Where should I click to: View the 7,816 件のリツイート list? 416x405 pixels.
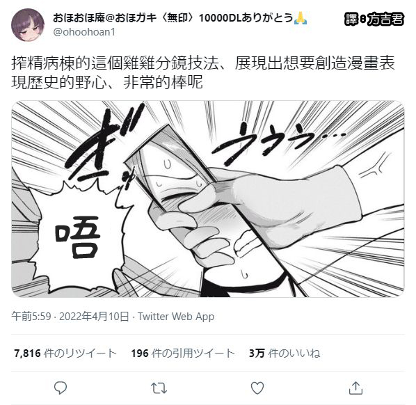click(65, 354)
